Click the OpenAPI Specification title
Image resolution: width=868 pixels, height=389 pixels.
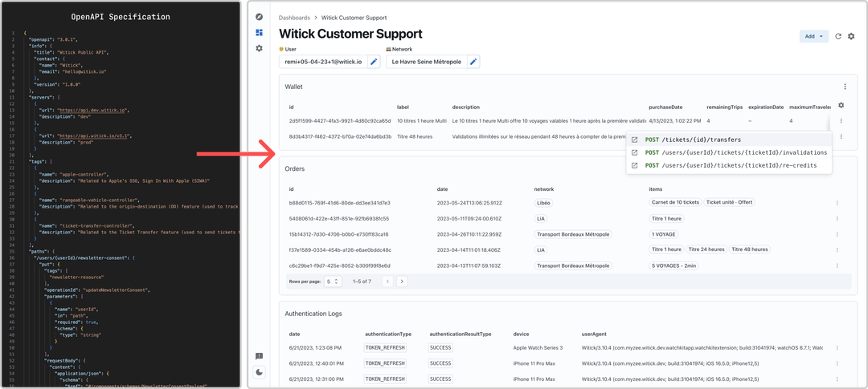pos(121,17)
